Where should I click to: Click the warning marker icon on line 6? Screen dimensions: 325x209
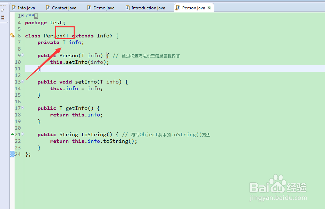pyautogui.click(x=12, y=36)
